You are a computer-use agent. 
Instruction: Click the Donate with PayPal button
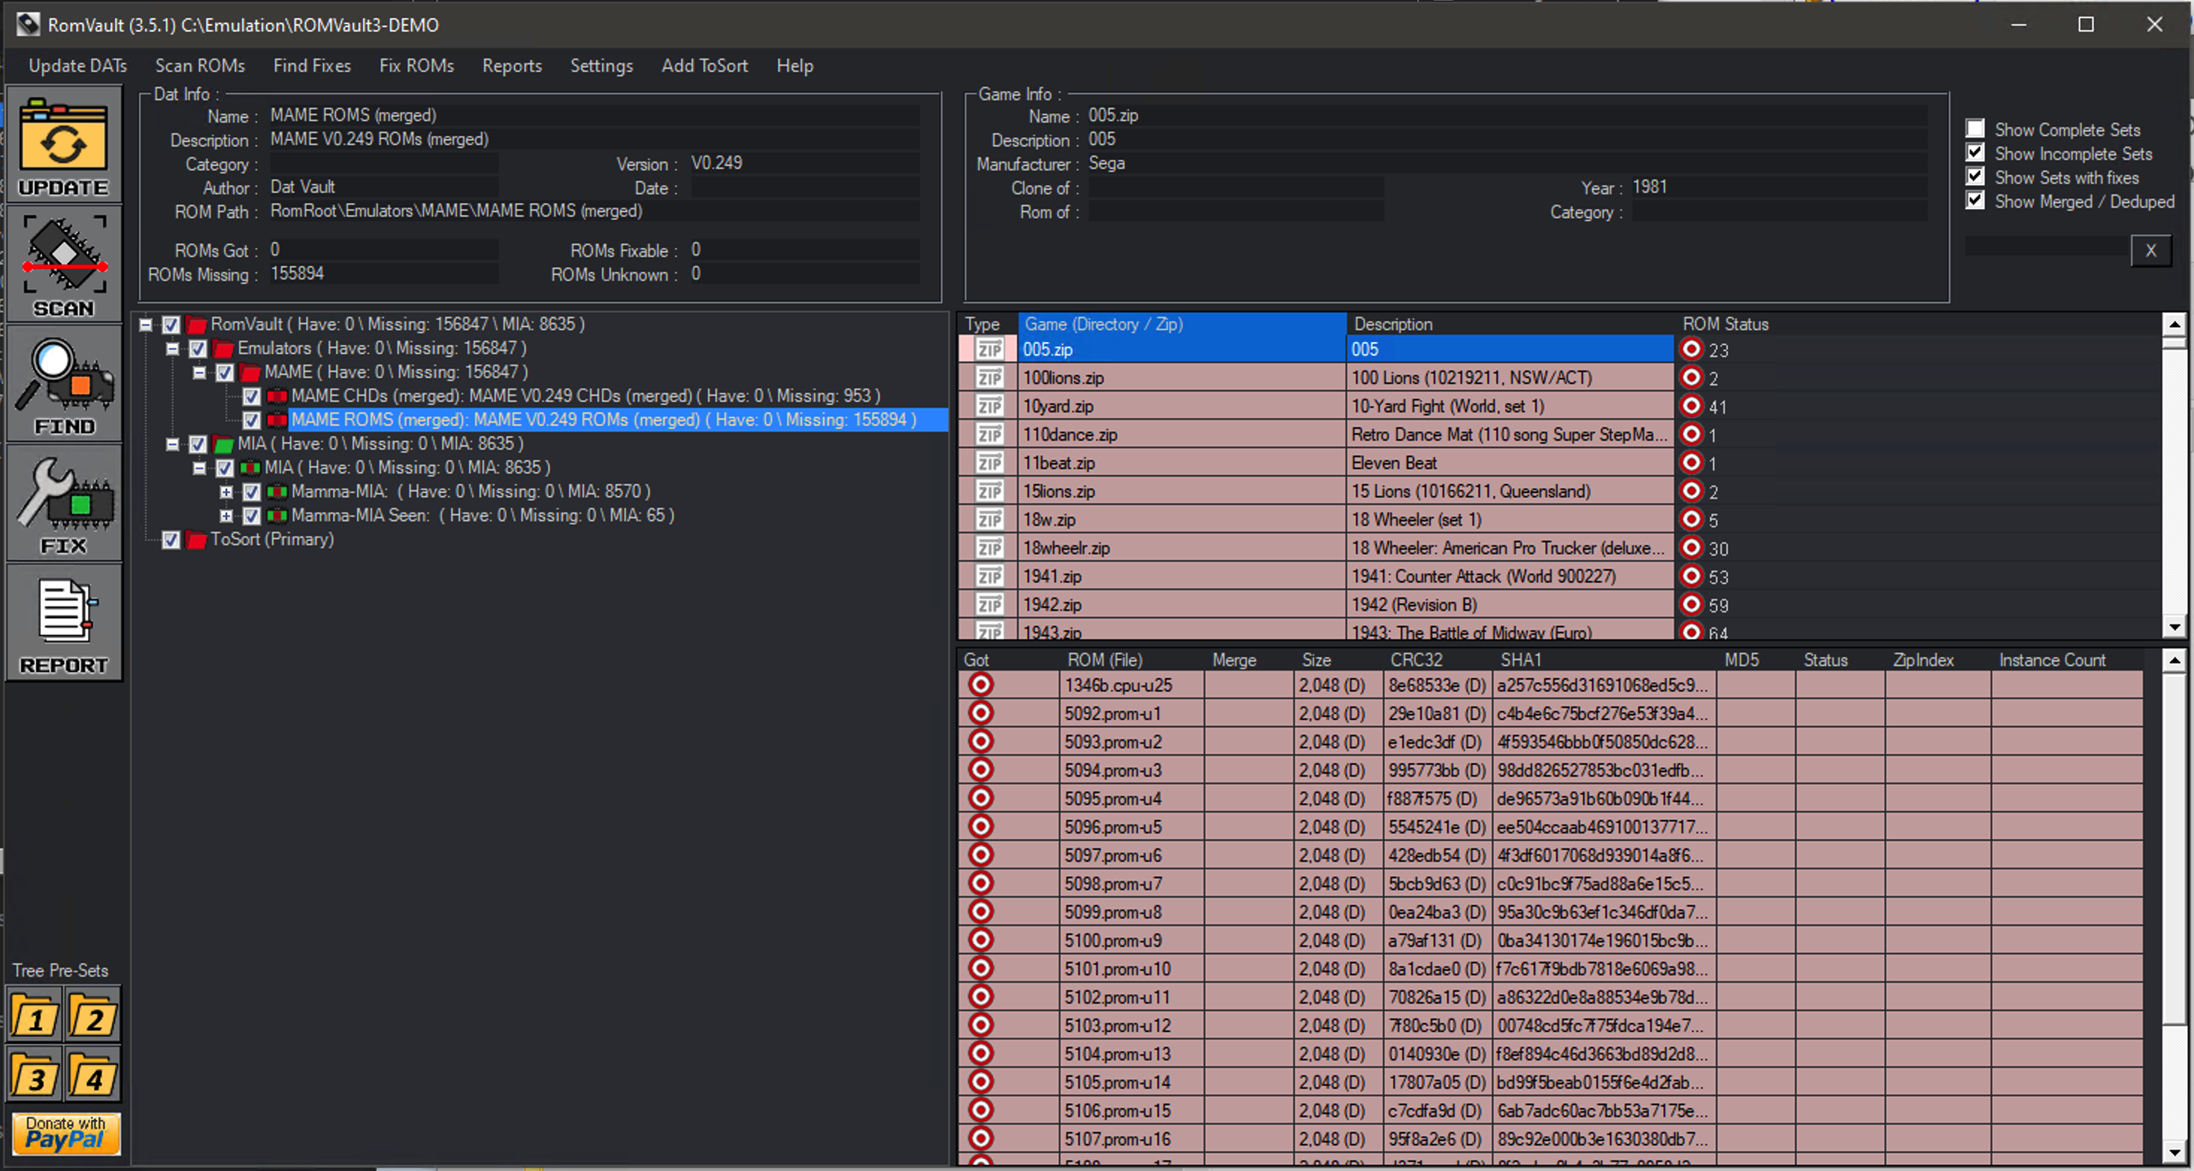click(66, 1134)
